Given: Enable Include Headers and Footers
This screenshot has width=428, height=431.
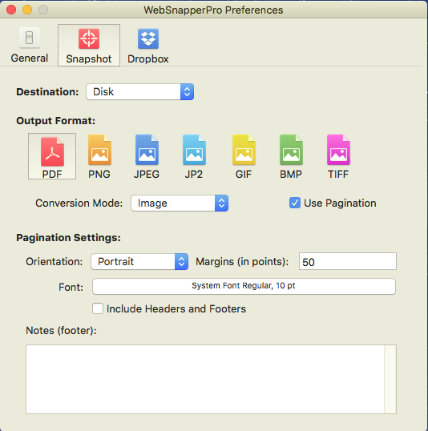Looking at the screenshot, I should 98,308.
